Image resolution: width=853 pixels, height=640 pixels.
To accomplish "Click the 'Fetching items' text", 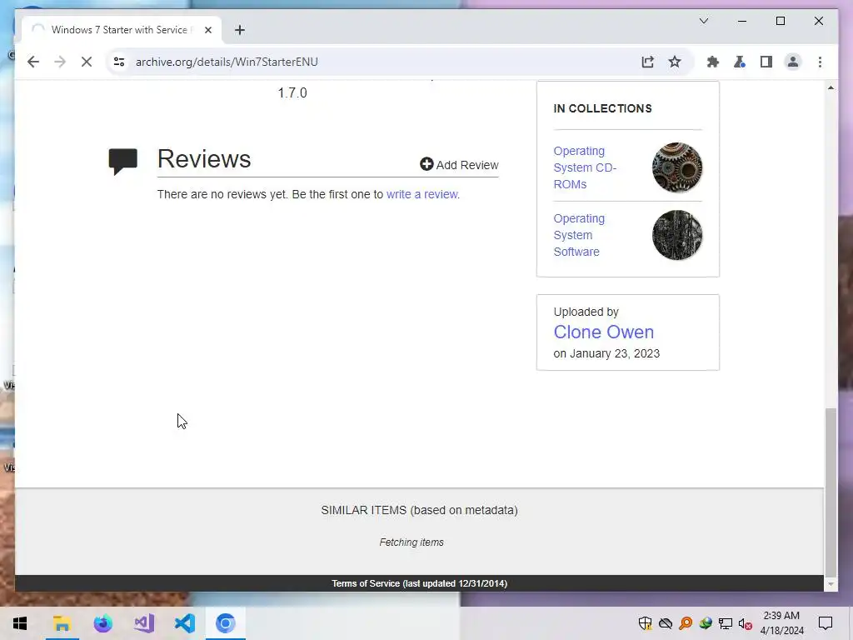I will pyautogui.click(x=412, y=542).
